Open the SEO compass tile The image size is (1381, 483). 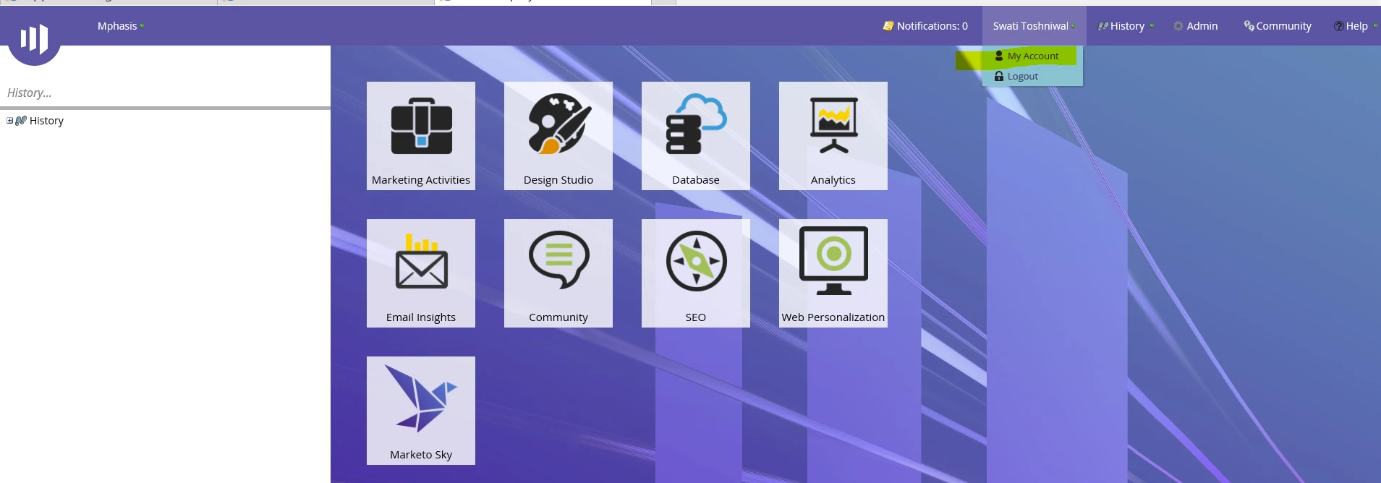click(x=696, y=273)
